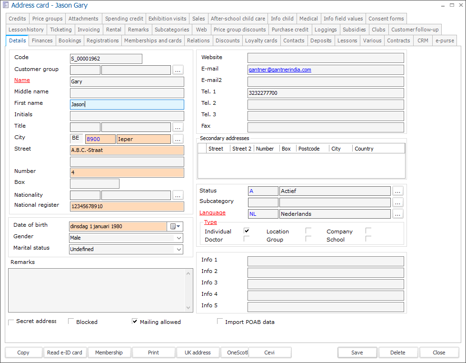Enable the Secret address checkbox
The width and height of the screenshot is (466, 363).
[x=11, y=323]
